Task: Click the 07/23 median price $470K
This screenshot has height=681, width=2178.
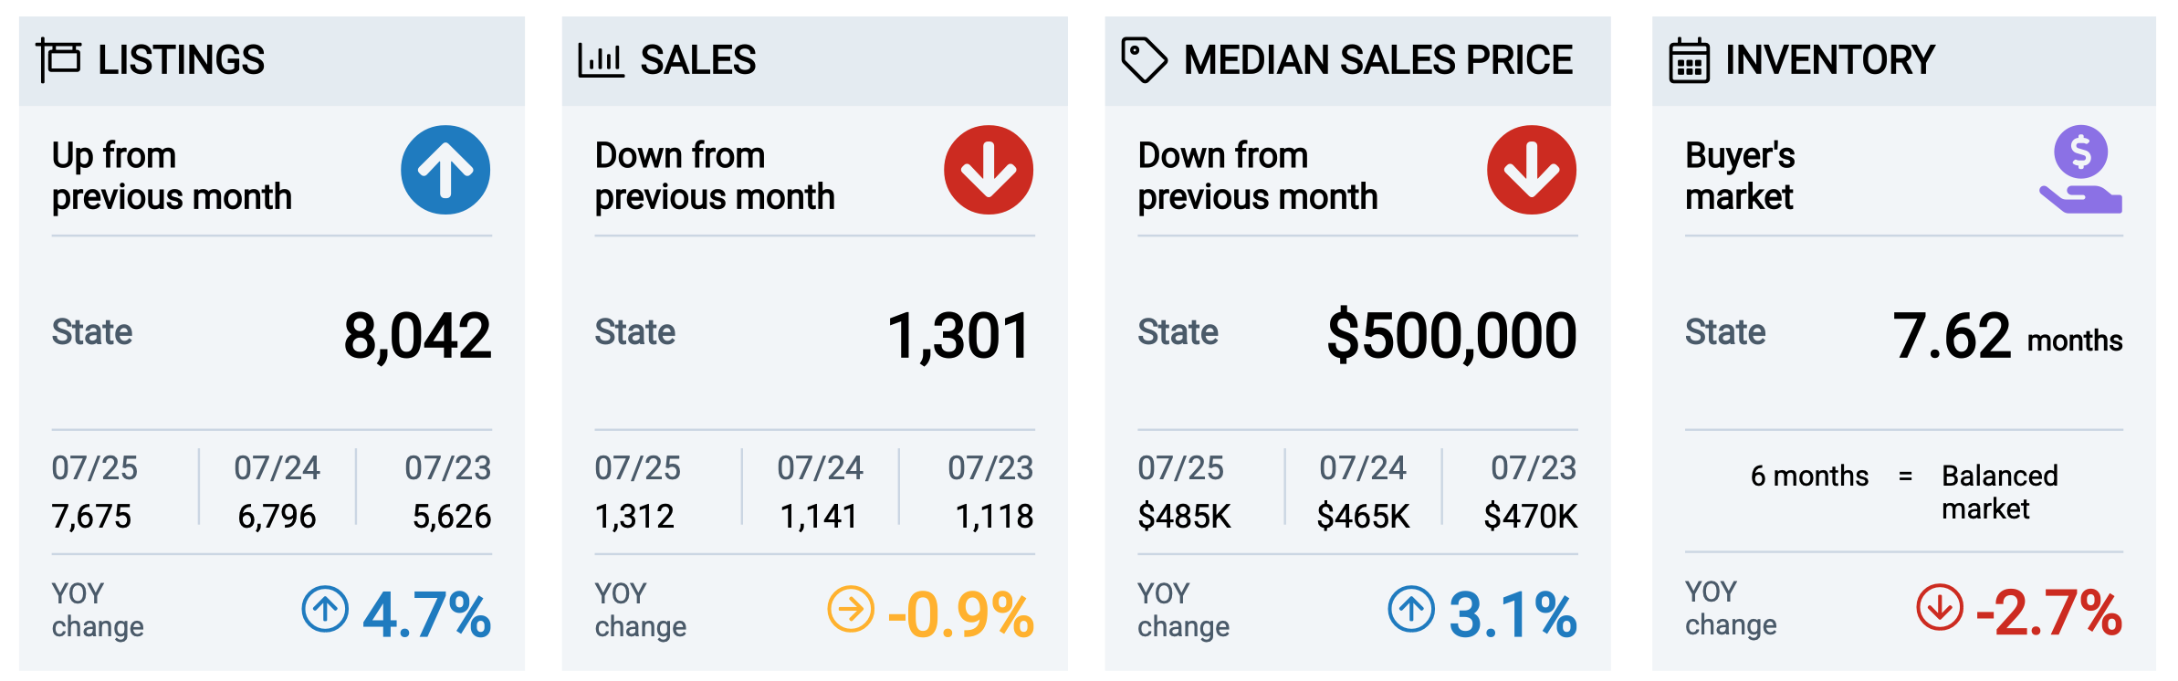Action: pos(1531,517)
